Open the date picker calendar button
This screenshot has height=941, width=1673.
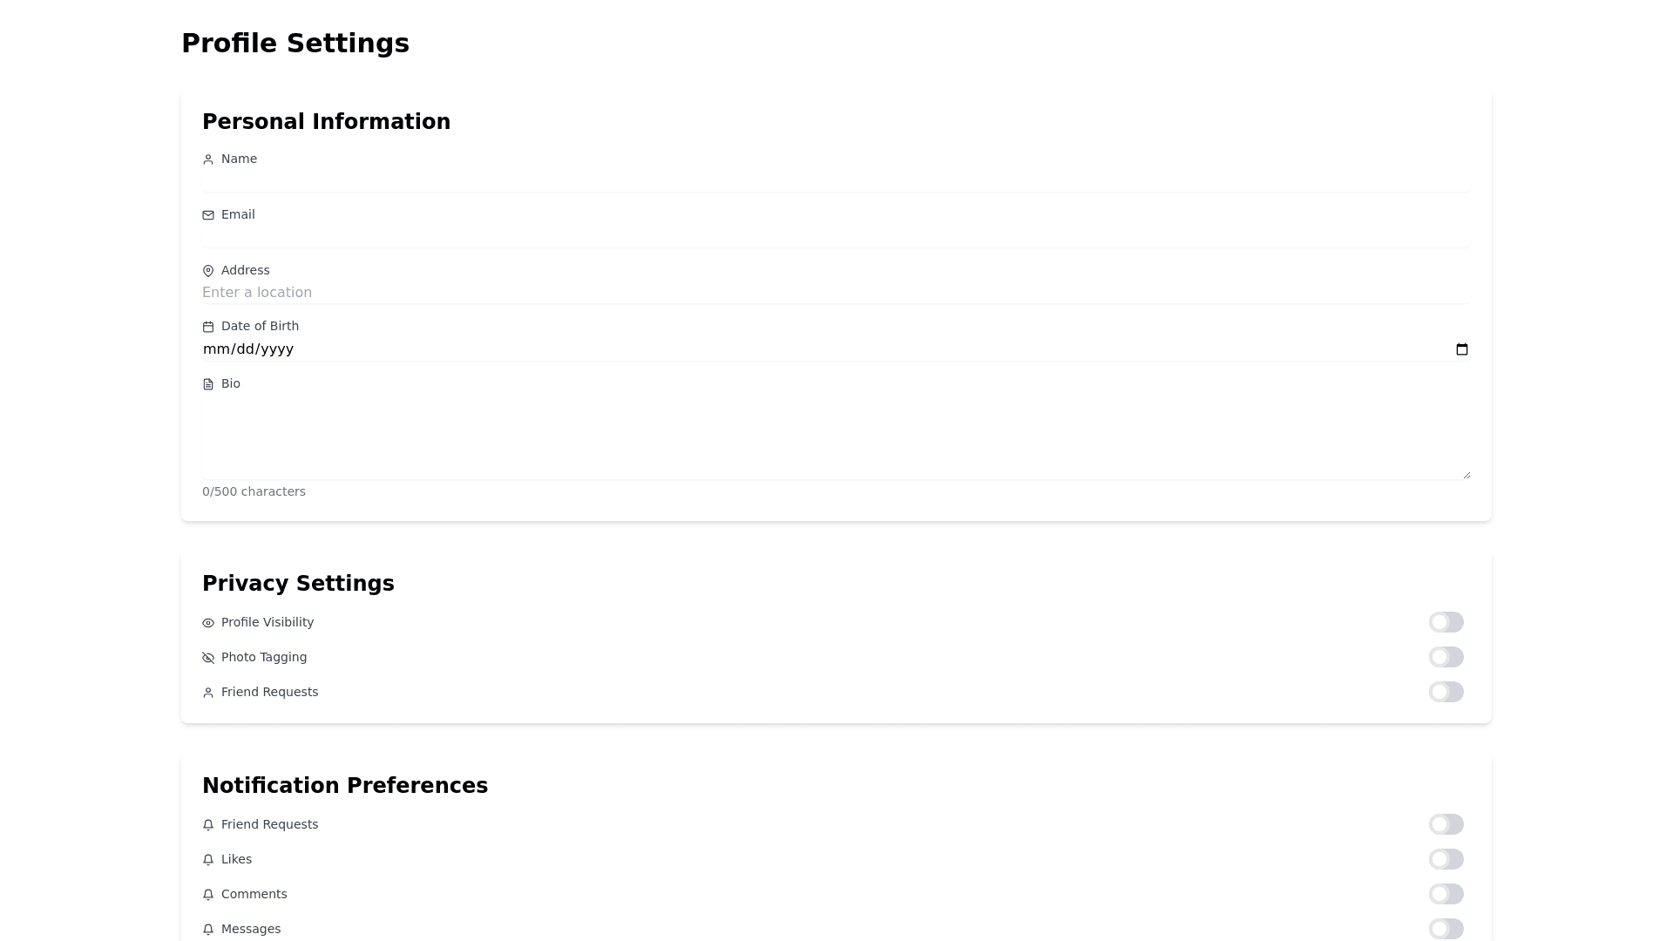(1462, 349)
